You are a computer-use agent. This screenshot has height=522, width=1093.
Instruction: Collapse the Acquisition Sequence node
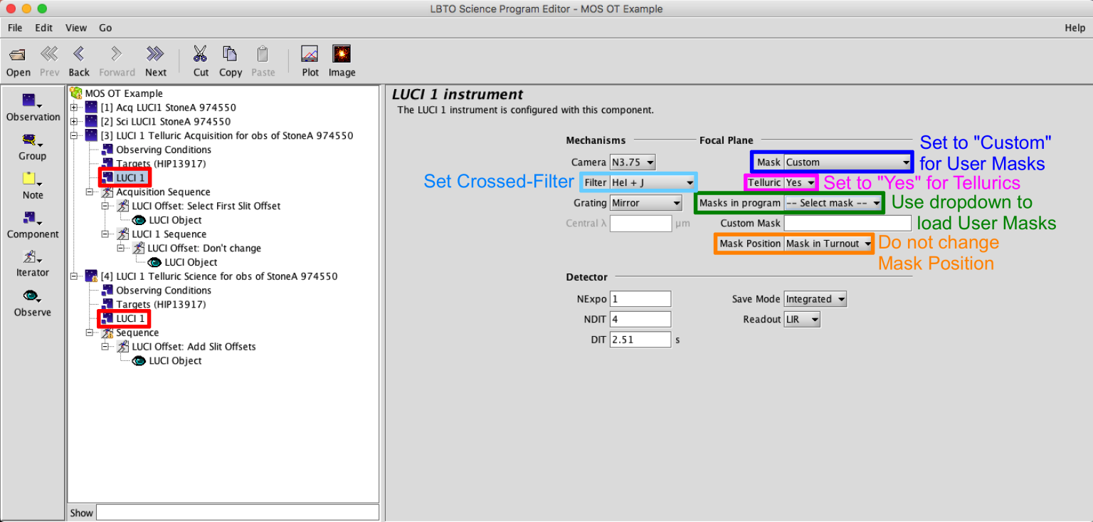[90, 192]
